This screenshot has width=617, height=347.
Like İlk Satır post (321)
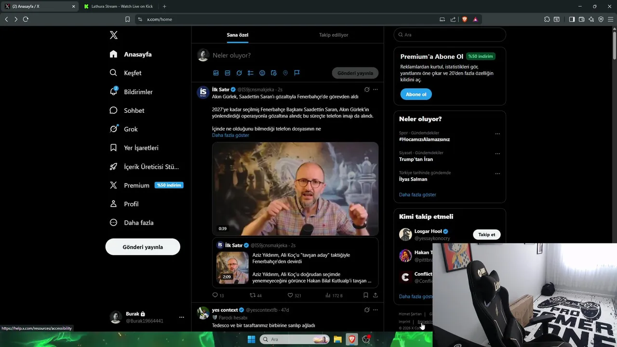coord(294,295)
